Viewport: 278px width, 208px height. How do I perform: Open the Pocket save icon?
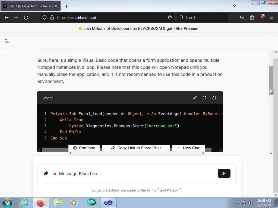(242, 17)
